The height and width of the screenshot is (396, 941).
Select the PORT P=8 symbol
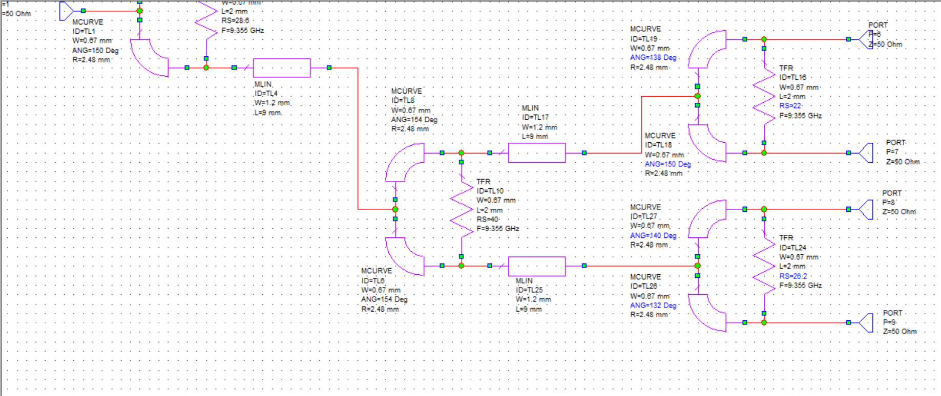click(866, 209)
